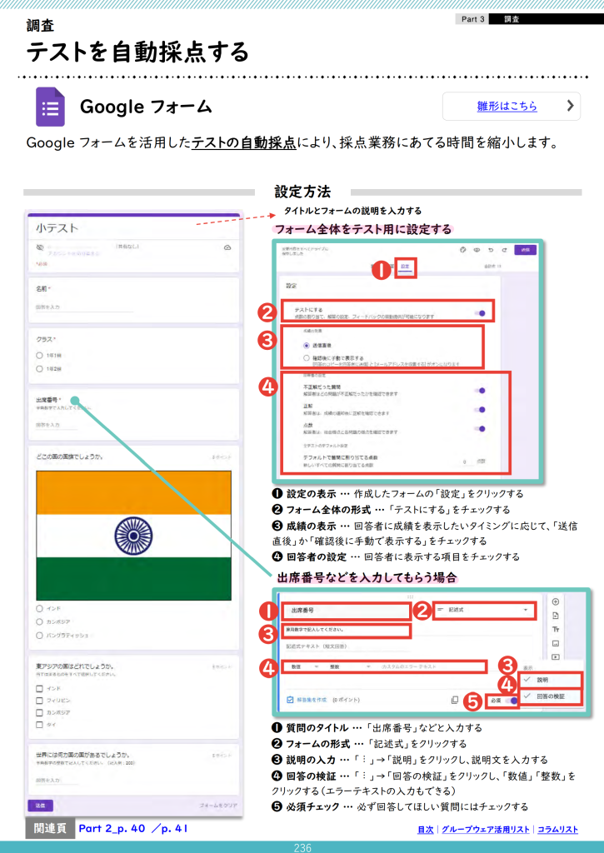This screenshot has height=853, width=604.
Task: Click the Google Forms purple document icon
Action: point(50,107)
